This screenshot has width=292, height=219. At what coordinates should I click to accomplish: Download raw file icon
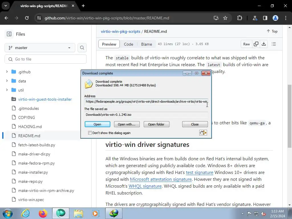tap(264, 44)
